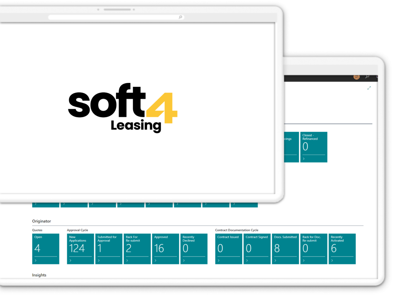Click the Contract Issued tile

pos(229,249)
